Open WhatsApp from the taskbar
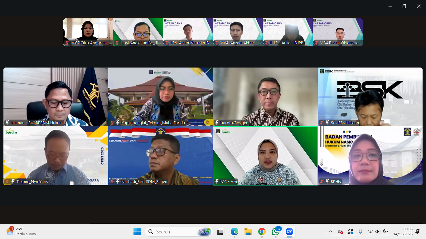Viewport: 426px width, 239px height. [275, 232]
